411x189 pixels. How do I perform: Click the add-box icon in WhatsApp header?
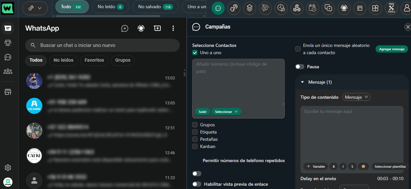(157, 28)
